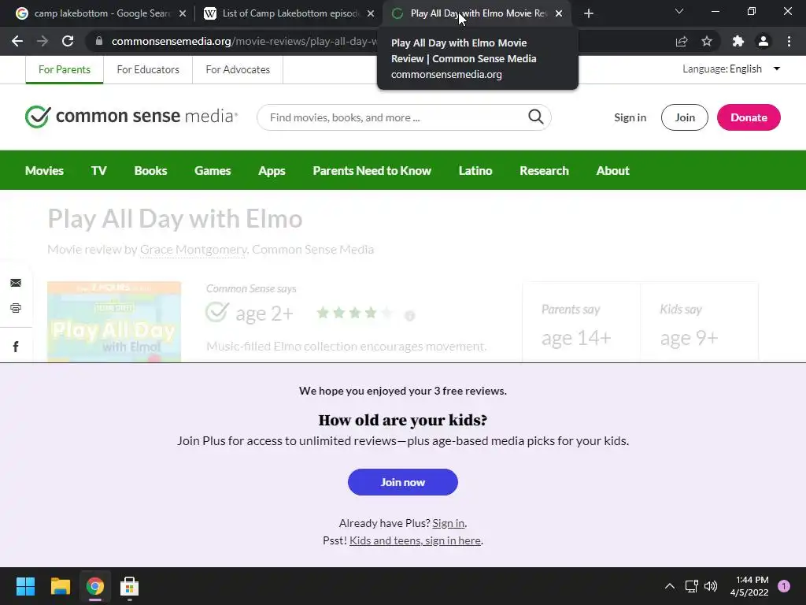Open the Apps menu
Image resolution: width=806 pixels, height=605 pixels.
(x=272, y=170)
